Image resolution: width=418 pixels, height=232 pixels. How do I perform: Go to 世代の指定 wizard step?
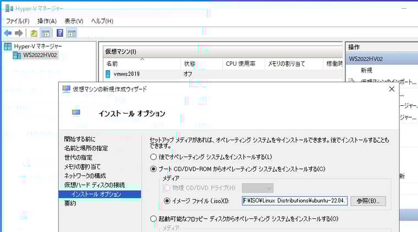coord(78,157)
